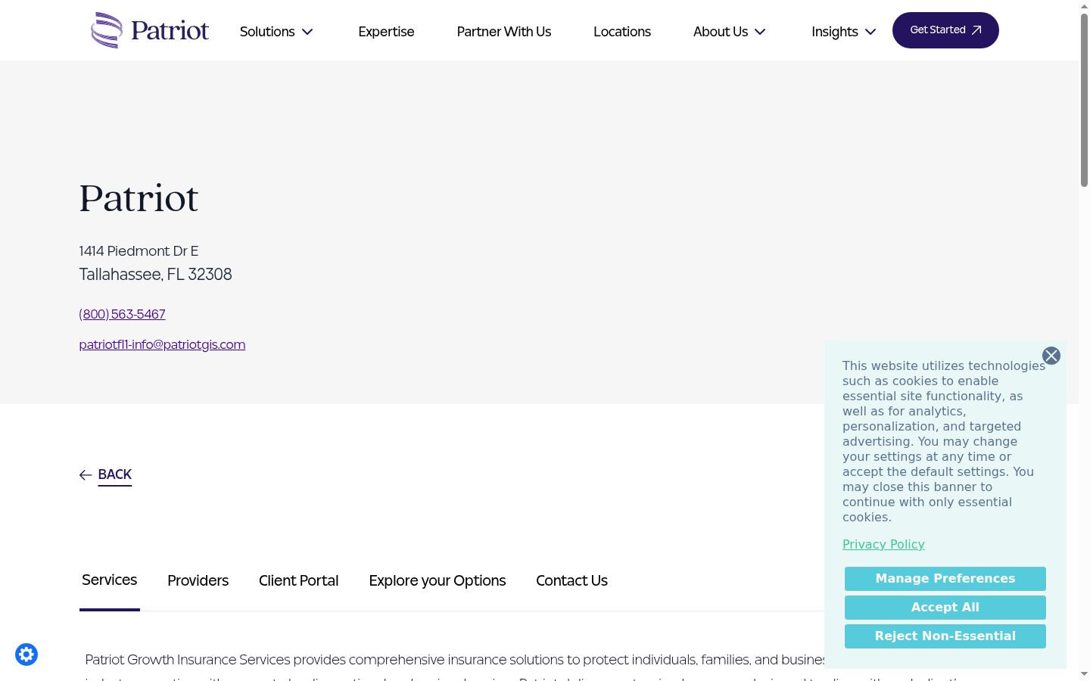The width and height of the screenshot is (1090, 681).
Task: Choose Reject Non-Essential cookies
Action: [x=945, y=636]
